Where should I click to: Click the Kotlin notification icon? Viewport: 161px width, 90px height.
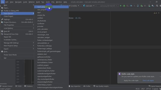coord(120,74)
